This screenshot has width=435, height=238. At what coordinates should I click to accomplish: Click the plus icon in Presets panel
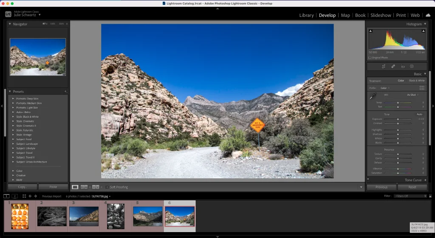pyautogui.click(x=65, y=91)
